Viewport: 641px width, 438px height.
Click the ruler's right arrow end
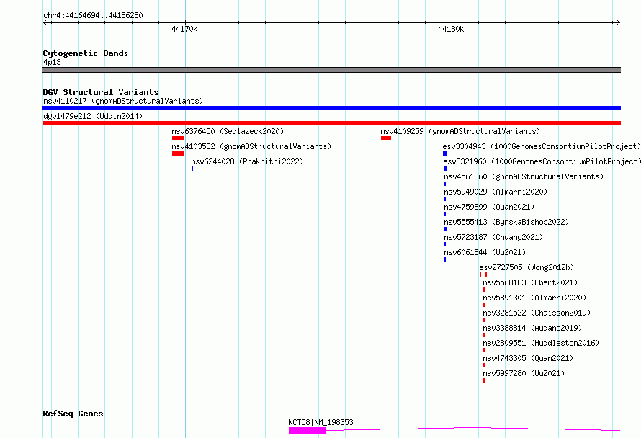click(618, 22)
